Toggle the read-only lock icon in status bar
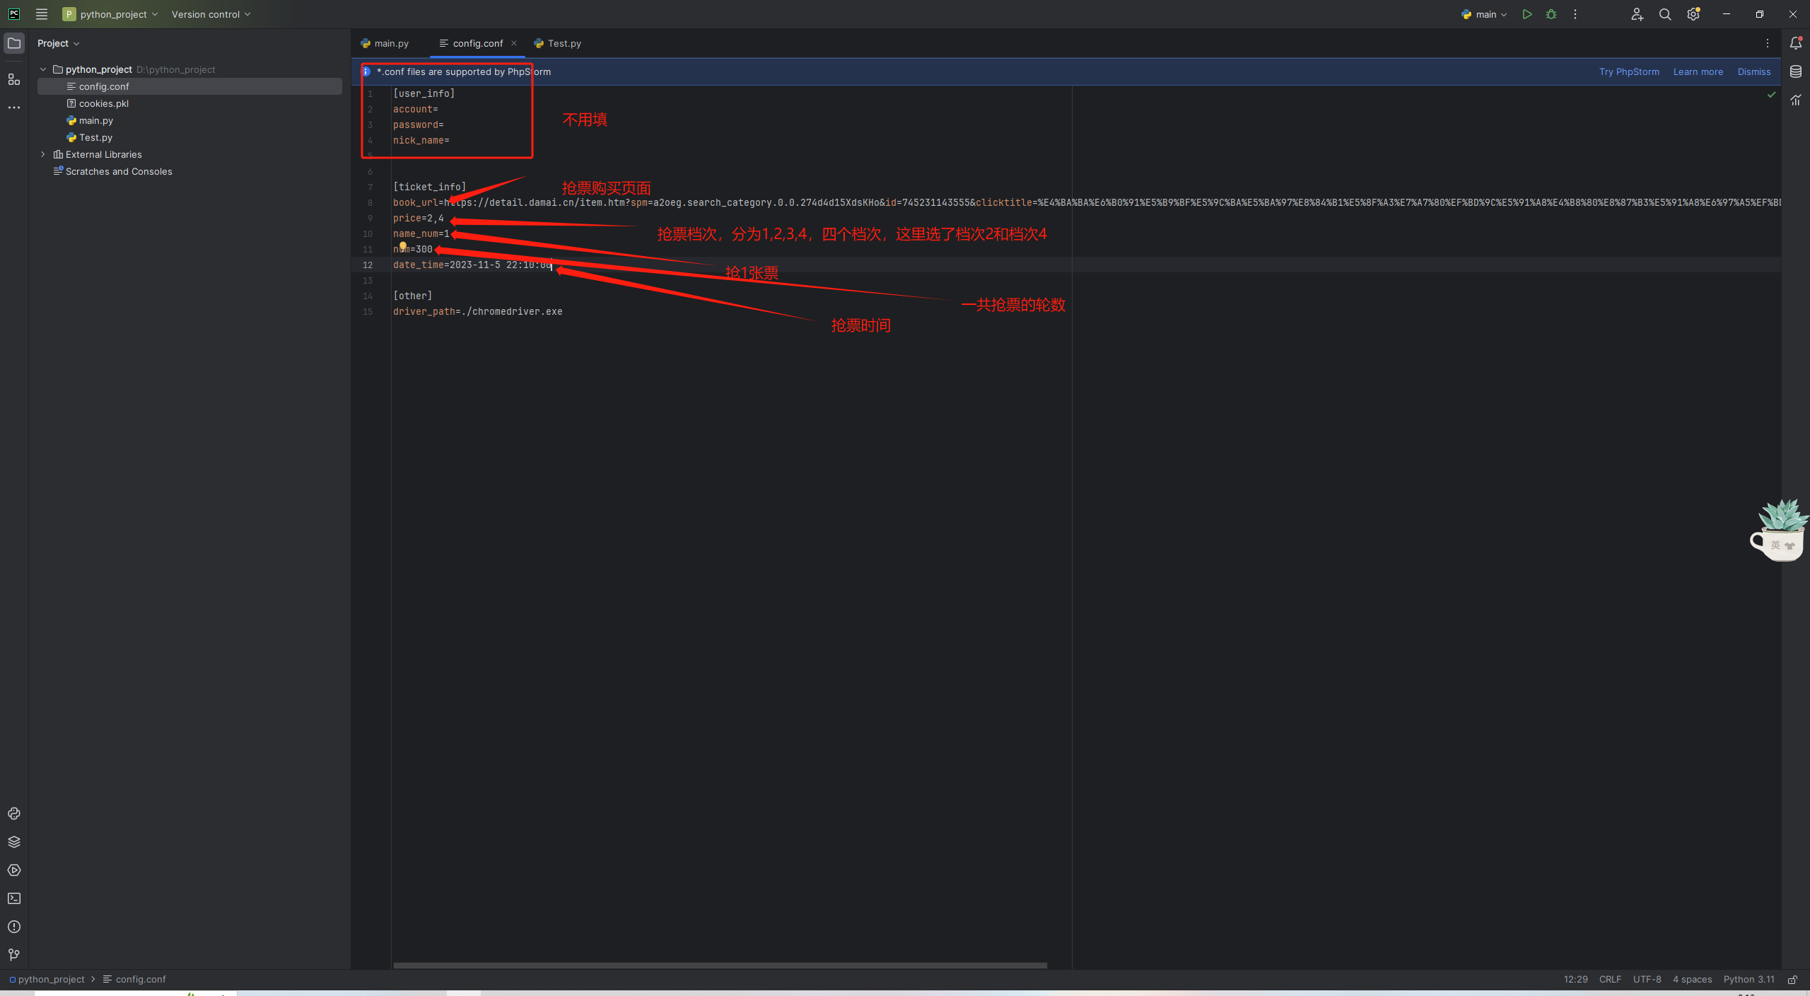 (x=1792, y=980)
